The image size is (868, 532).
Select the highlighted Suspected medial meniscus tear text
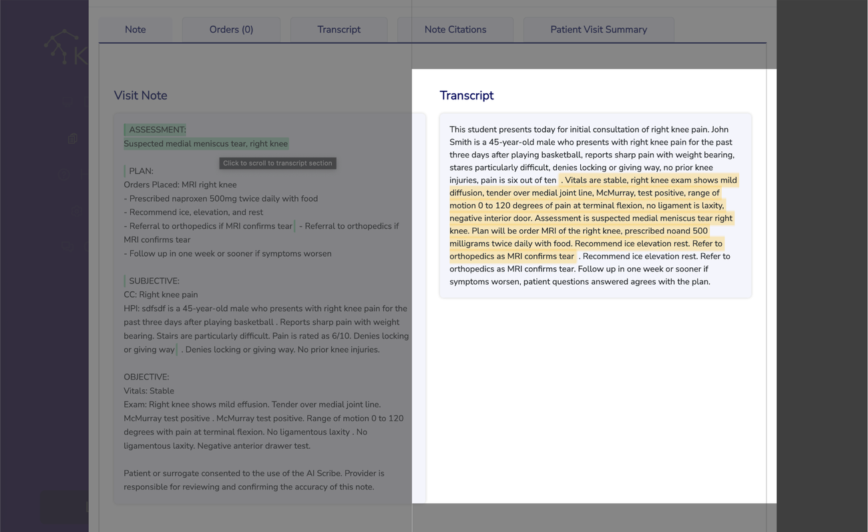pyautogui.click(x=205, y=143)
